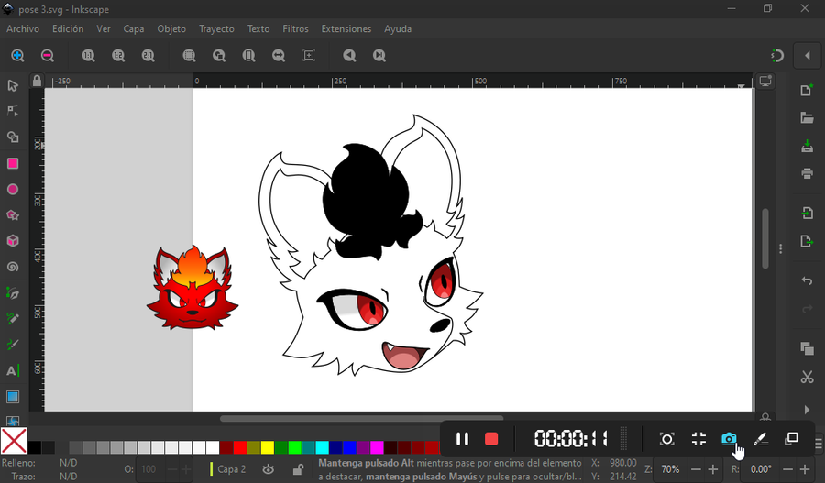Set zoom to 2:1 with toolbar icon

tap(148, 55)
